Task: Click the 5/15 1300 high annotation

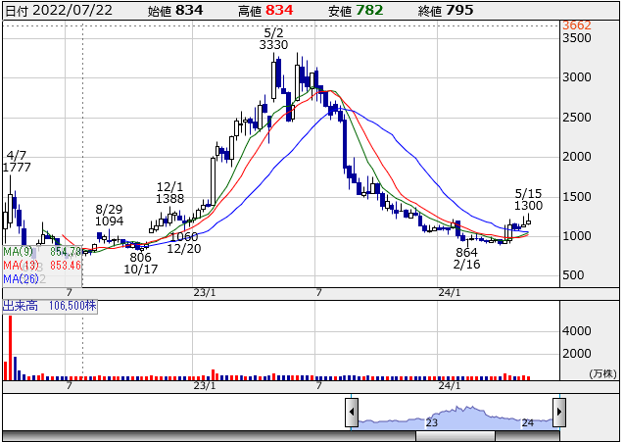Action: point(528,199)
